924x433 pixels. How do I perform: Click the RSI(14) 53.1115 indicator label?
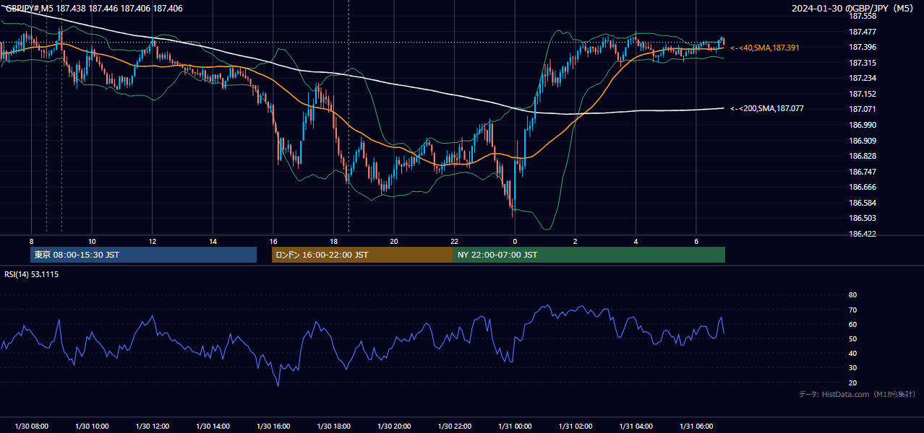tap(32, 274)
